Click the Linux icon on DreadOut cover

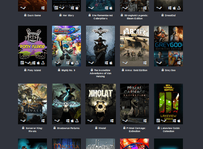pos(179,8)
